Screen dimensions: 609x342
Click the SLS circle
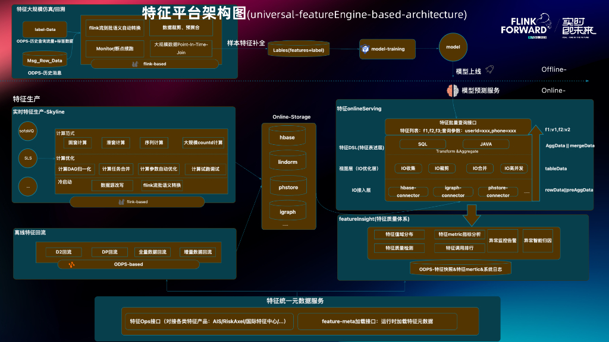click(27, 158)
